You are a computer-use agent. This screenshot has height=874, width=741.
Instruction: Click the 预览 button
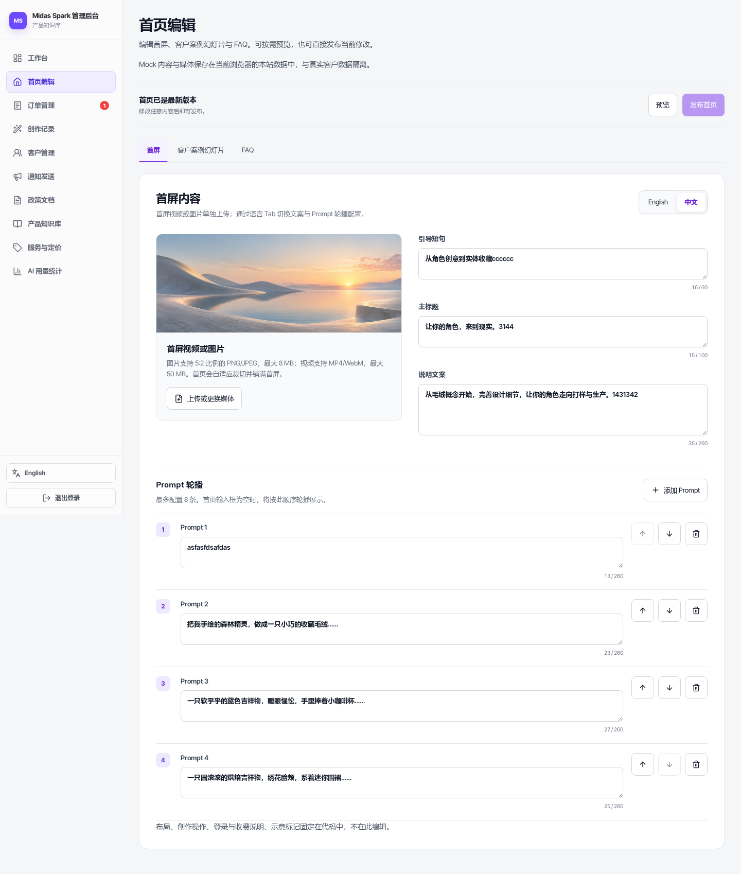tap(663, 105)
